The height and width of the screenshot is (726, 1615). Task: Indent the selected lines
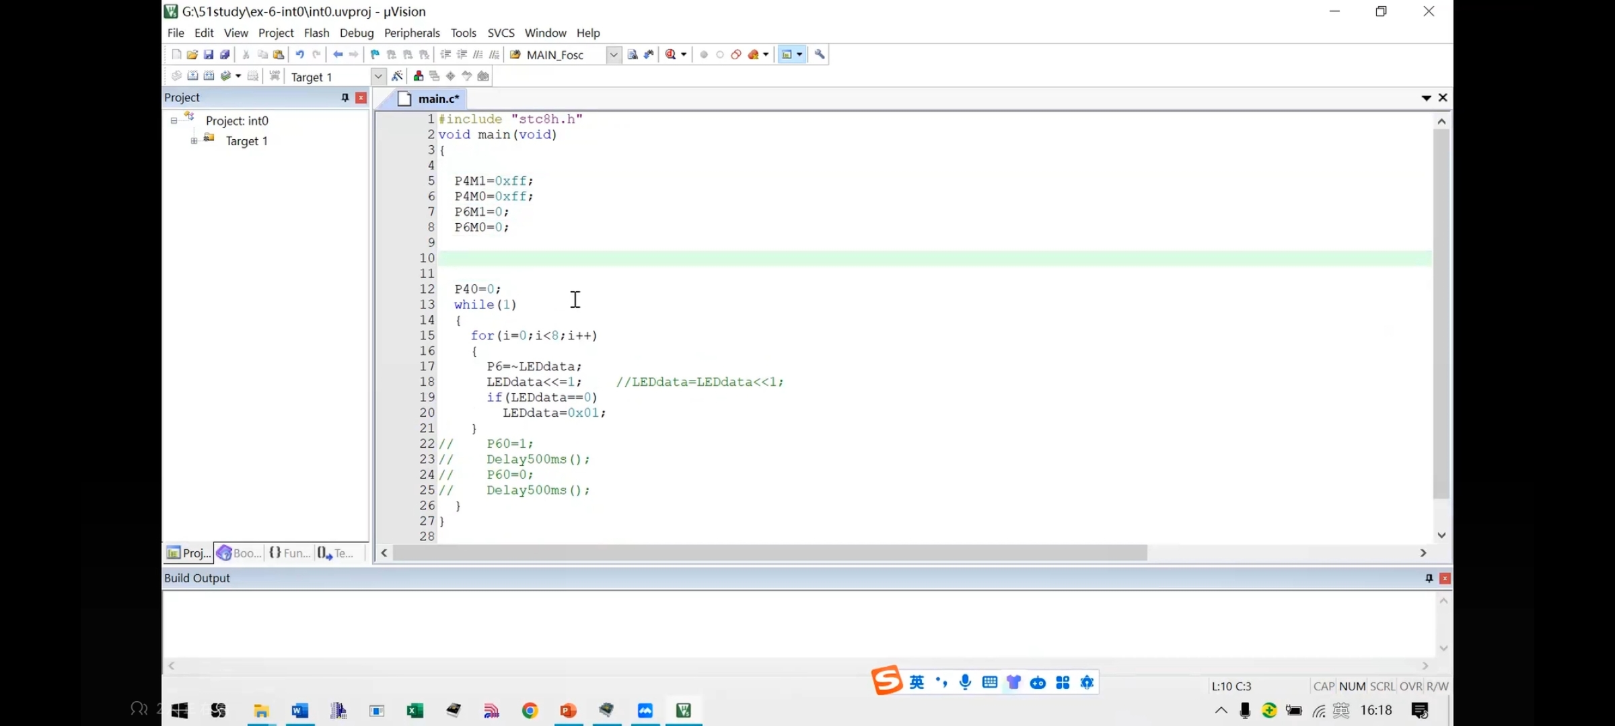coord(445,54)
